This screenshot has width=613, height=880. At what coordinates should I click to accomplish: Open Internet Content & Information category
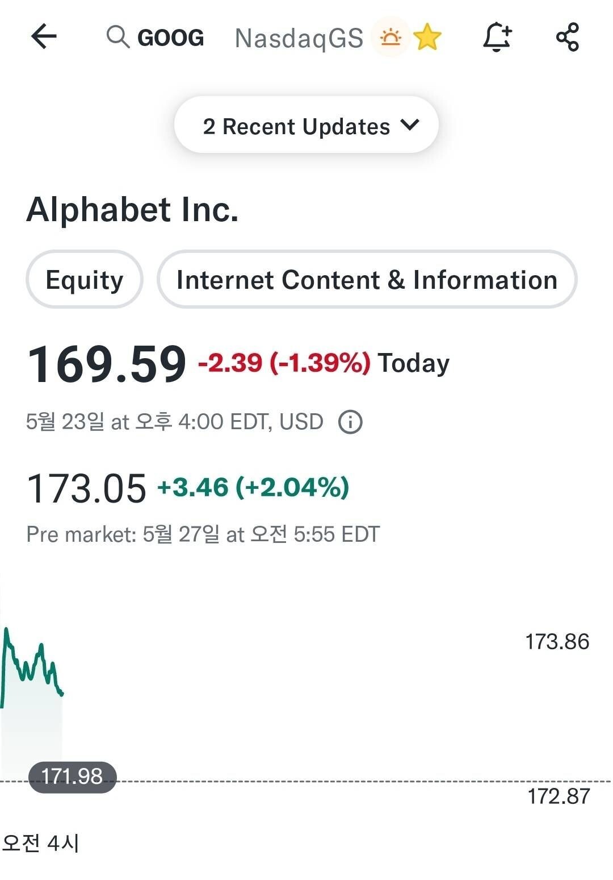click(367, 280)
